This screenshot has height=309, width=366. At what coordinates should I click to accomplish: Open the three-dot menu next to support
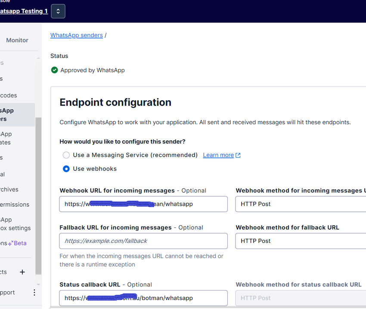pyautogui.click(x=34, y=293)
